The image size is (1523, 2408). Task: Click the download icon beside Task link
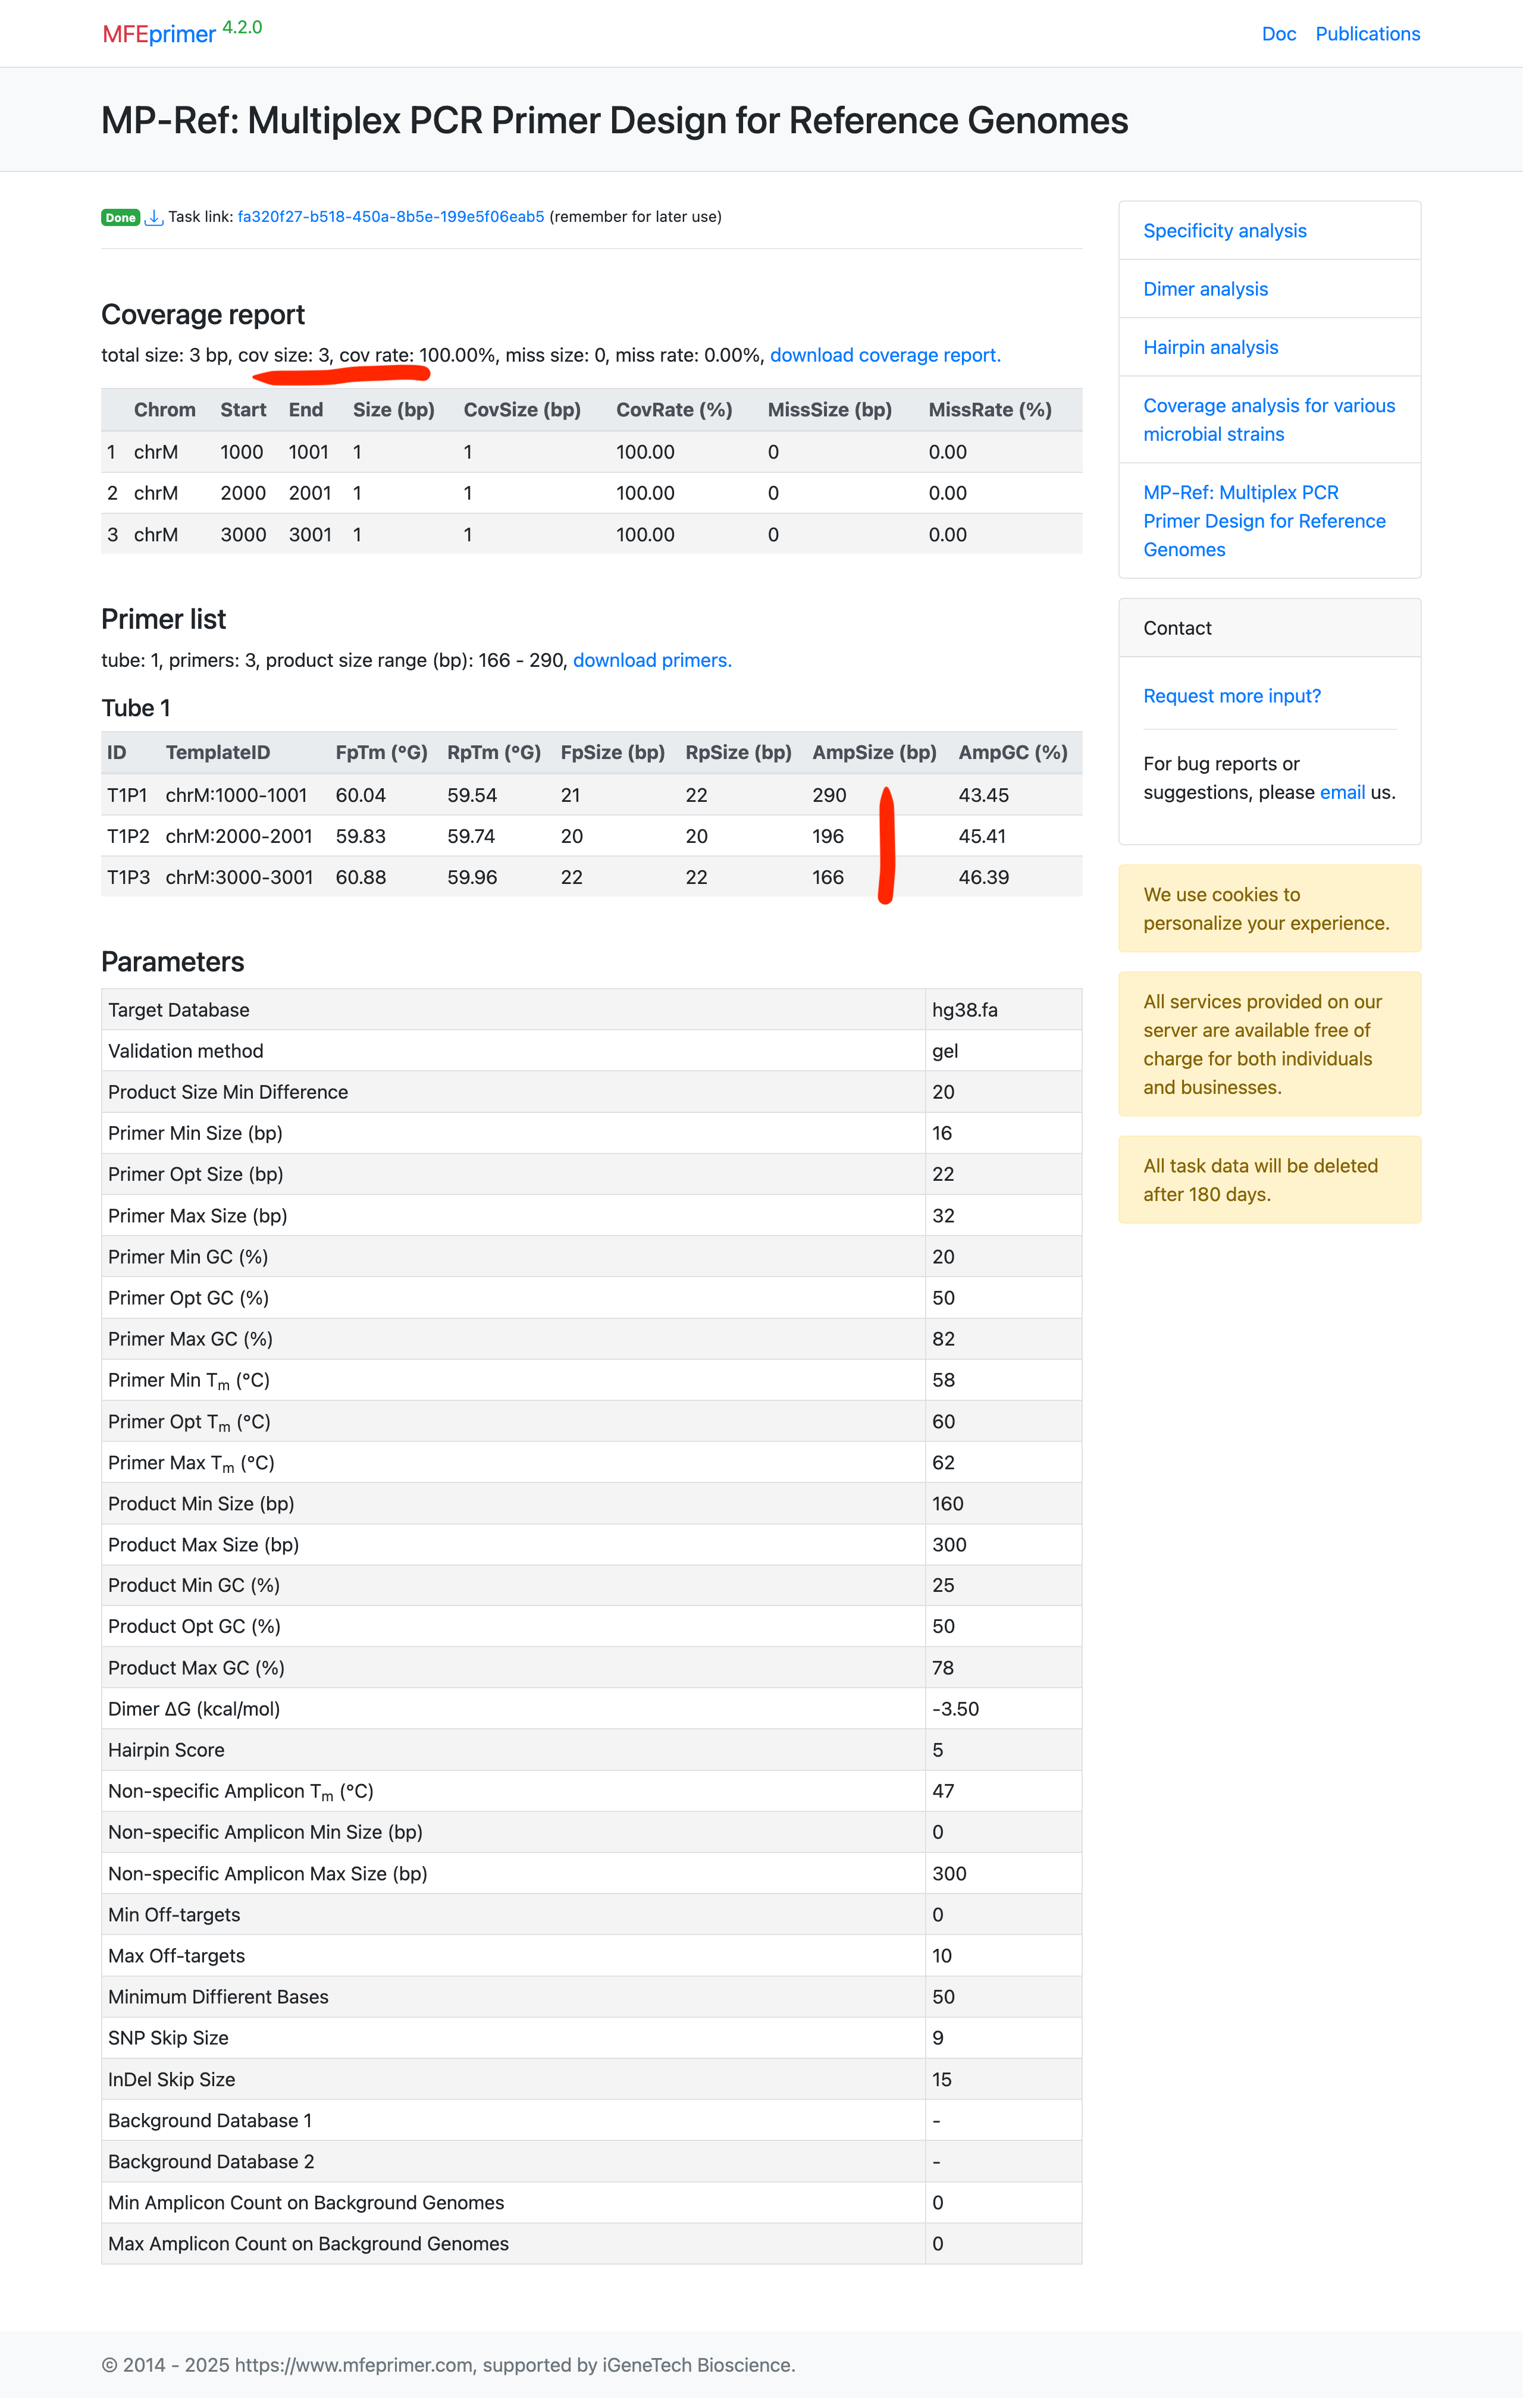point(154,217)
